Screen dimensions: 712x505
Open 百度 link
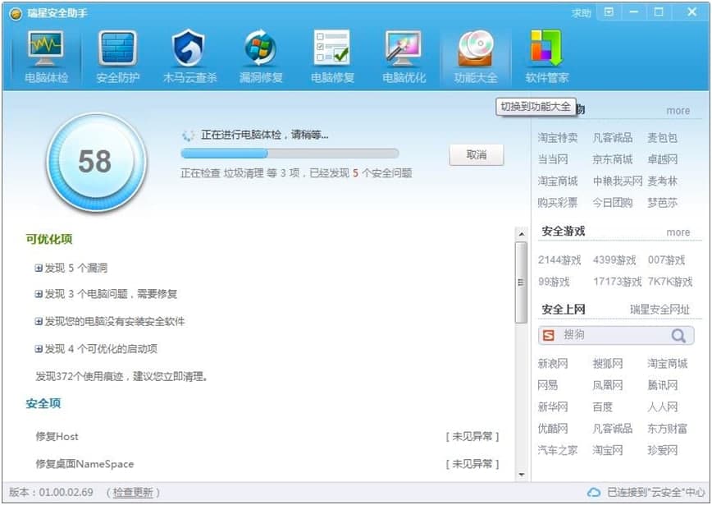coord(603,406)
